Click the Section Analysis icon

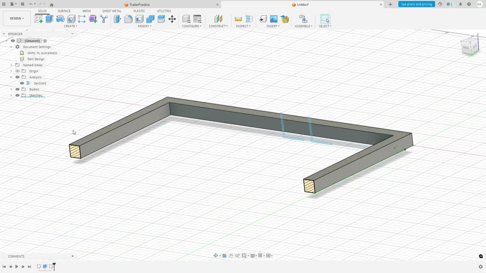tap(249, 19)
